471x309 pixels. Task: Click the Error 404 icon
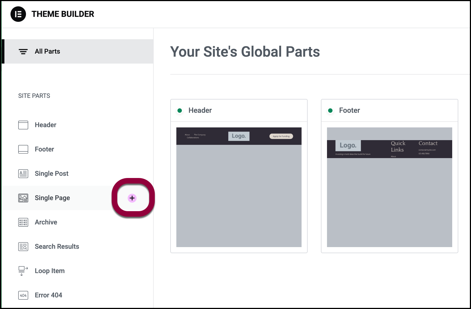coord(23,295)
